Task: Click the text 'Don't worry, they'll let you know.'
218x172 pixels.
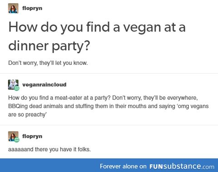Action: click(x=48, y=63)
